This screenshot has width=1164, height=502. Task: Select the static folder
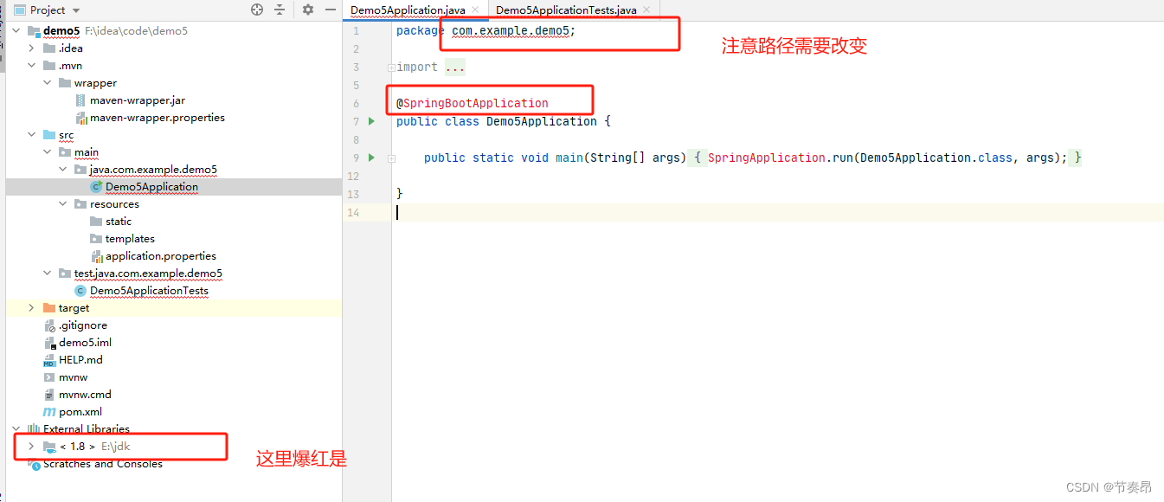pos(119,222)
